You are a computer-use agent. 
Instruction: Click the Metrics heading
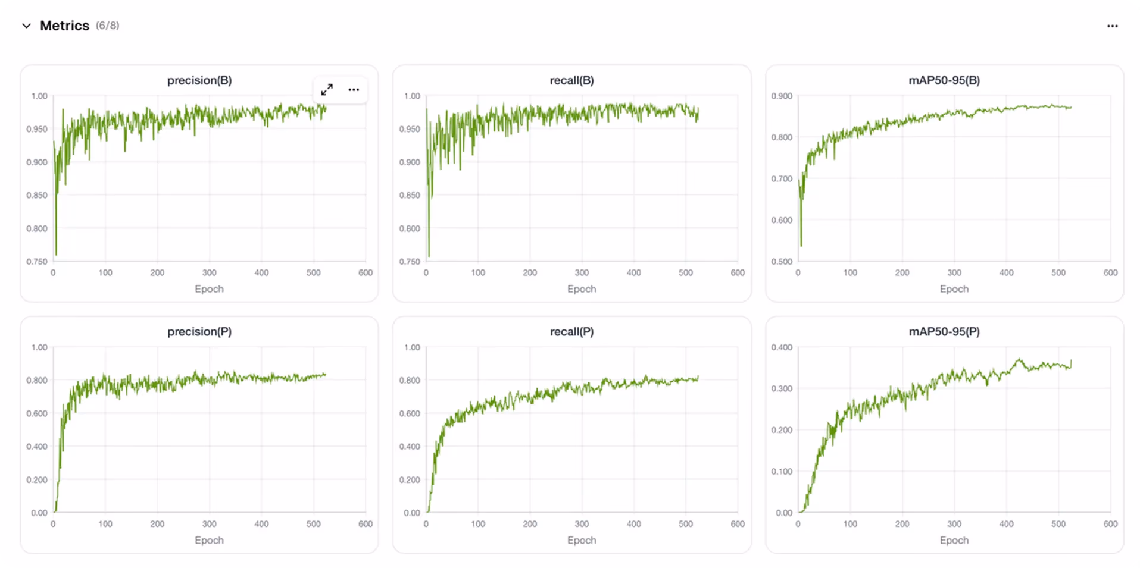[x=64, y=26]
